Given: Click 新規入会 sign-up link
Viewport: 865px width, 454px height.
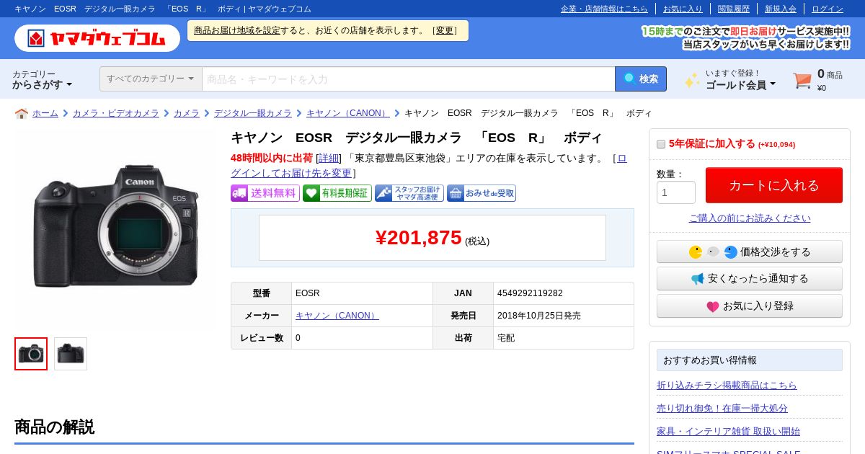Looking at the screenshot, I should click(x=781, y=9).
